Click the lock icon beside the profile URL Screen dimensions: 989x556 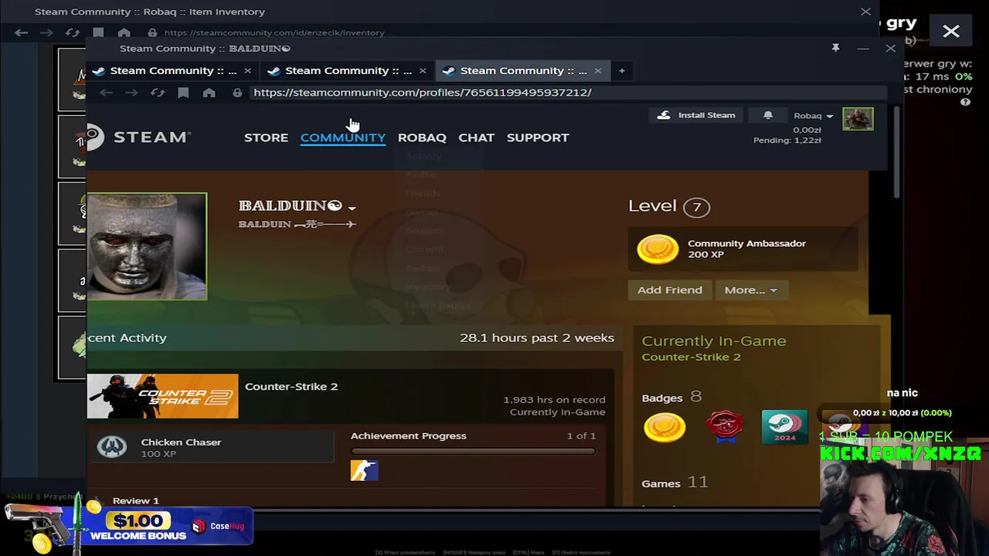pyautogui.click(x=237, y=93)
